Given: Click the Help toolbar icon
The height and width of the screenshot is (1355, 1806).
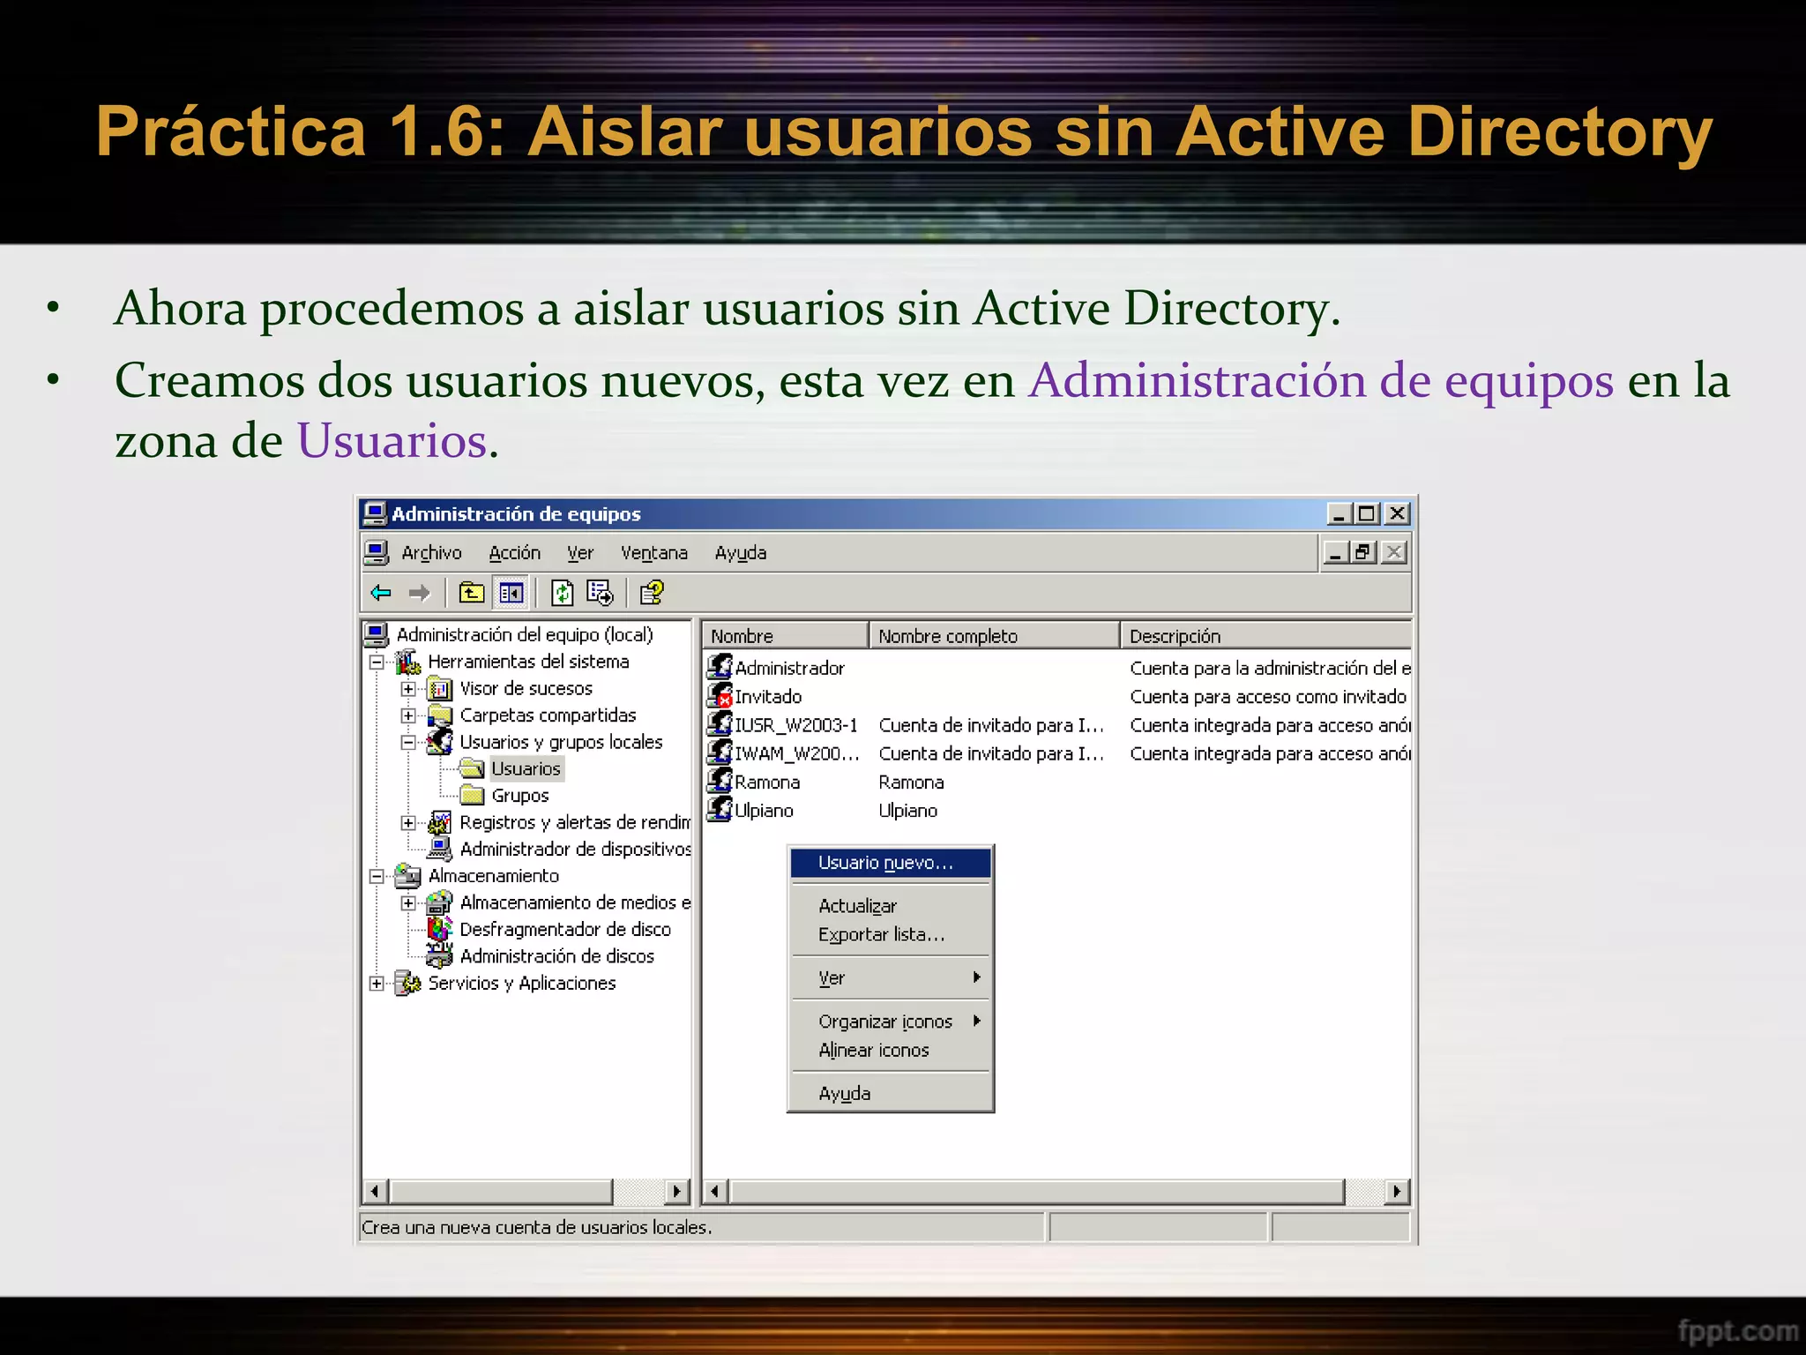Looking at the screenshot, I should tap(652, 593).
